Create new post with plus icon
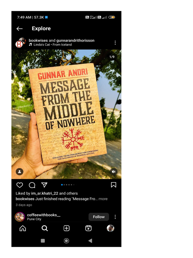Viewport: 193px width, 258px height. click(66, 228)
